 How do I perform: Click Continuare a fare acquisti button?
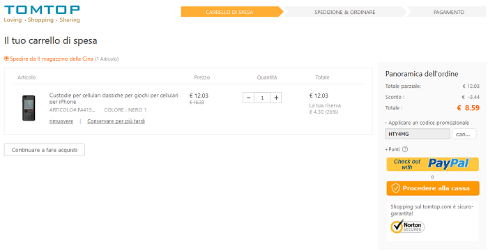tap(44, 150)
